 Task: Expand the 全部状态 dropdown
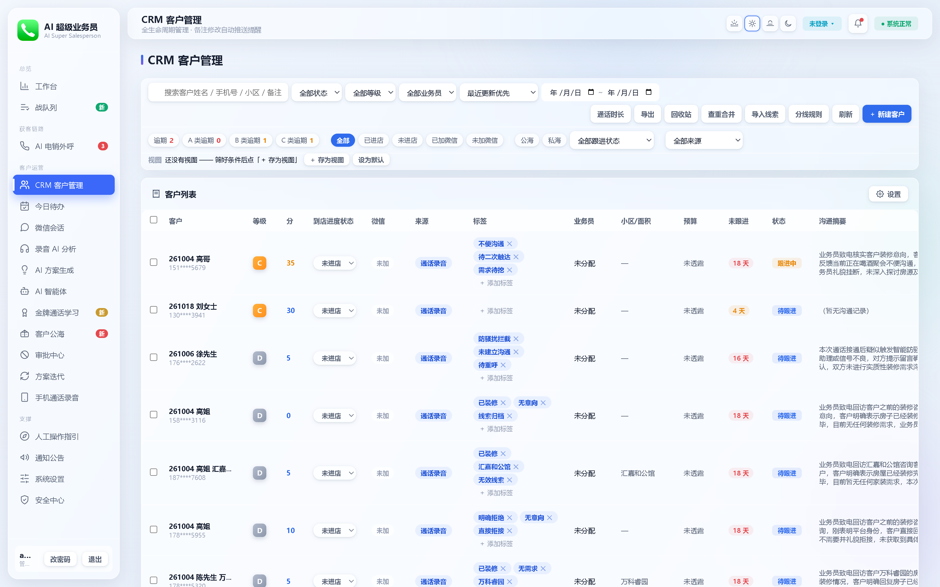coord(317,93)
